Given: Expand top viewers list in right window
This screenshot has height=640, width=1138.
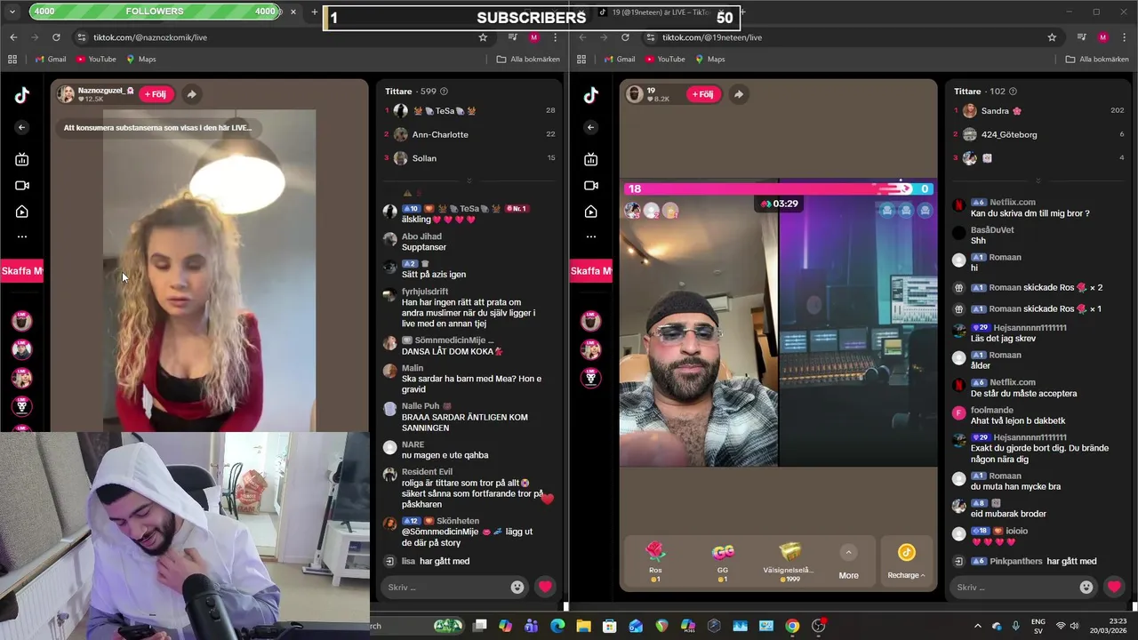Looking at the screenshot, I should tap(1038, 181).
